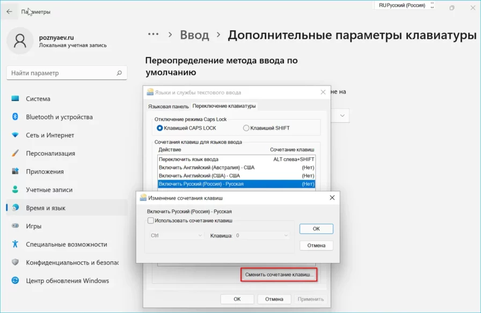Open Персонализация brush icon

(15, 153)
